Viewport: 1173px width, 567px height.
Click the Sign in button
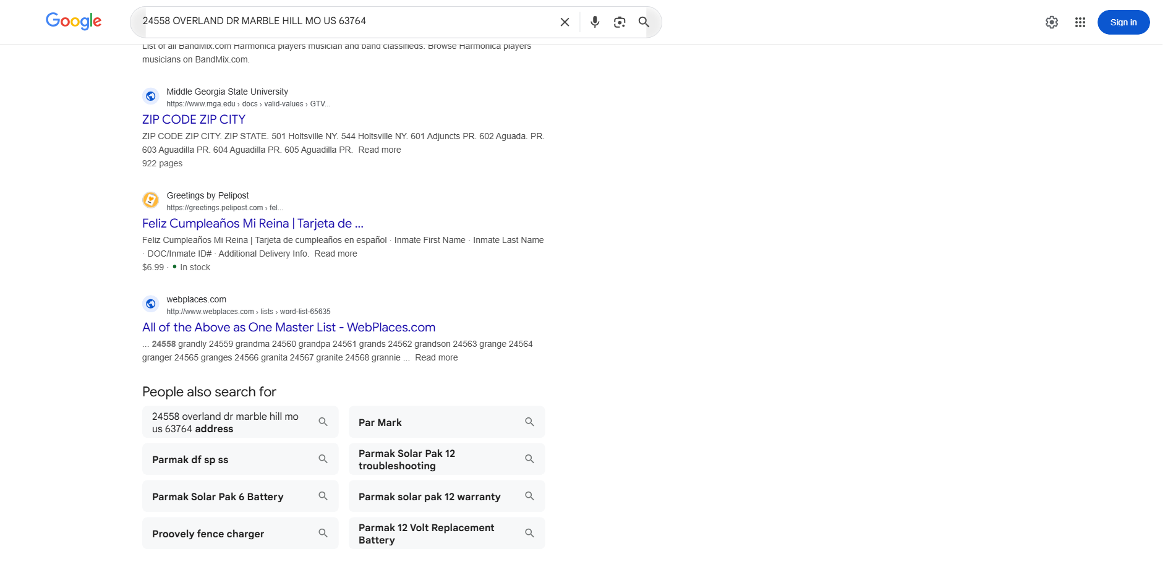pyautogui.click(x=1124, y=22)
